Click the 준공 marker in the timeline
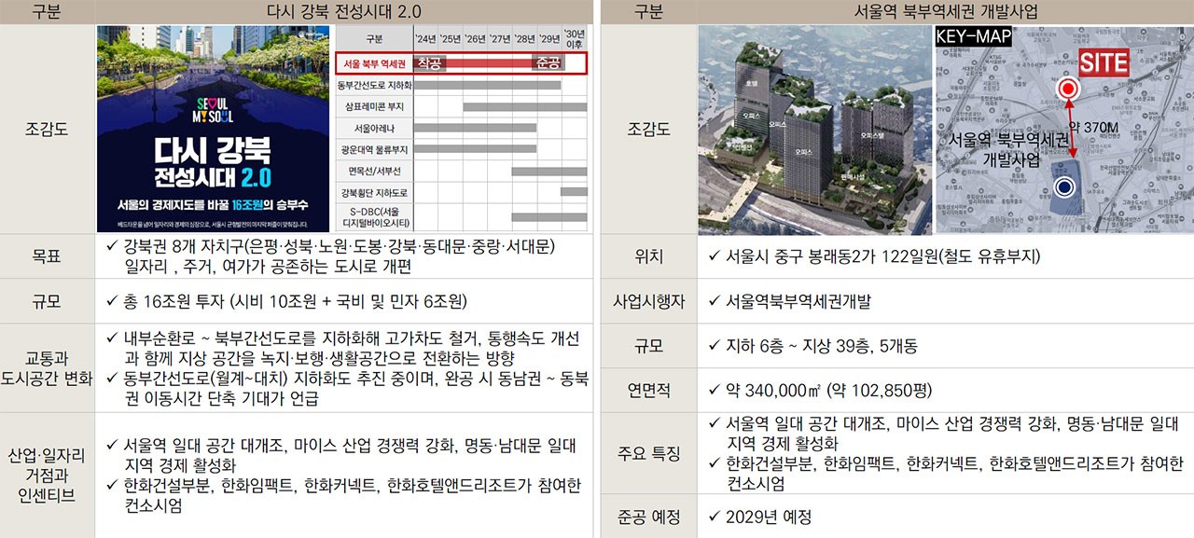 549,62
